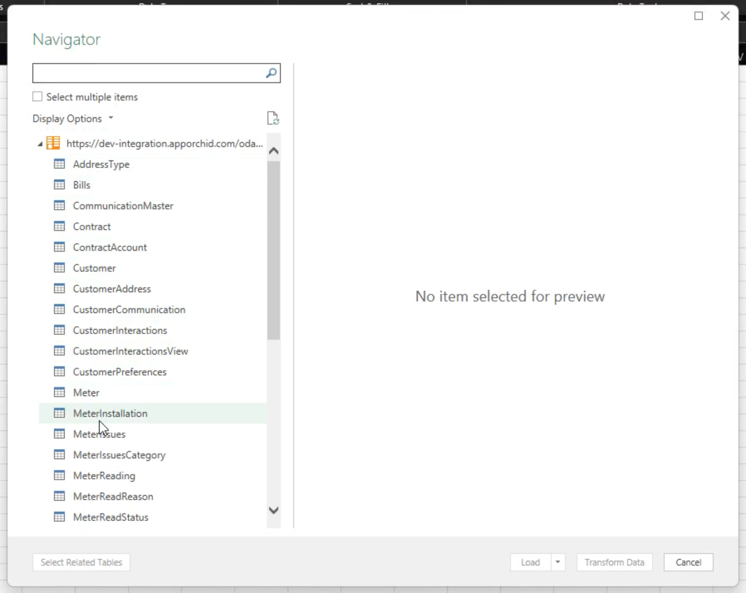The image size is (746, 593).
Task: Click the Customer table icon
Action: pyautogui.click(x=59, y=268)
